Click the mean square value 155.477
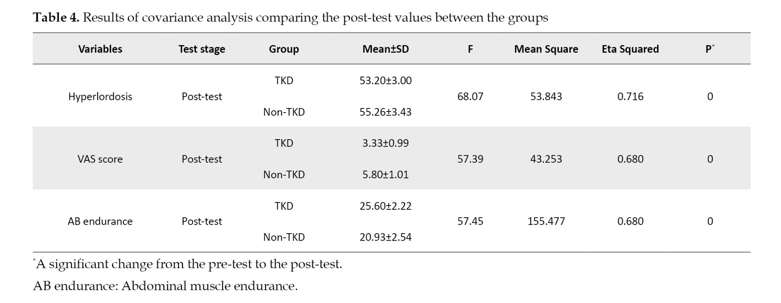 pos(546,221)
